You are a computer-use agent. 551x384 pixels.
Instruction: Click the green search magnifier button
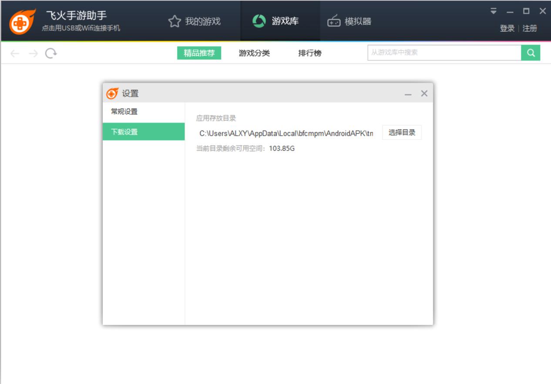coord(531,53)
